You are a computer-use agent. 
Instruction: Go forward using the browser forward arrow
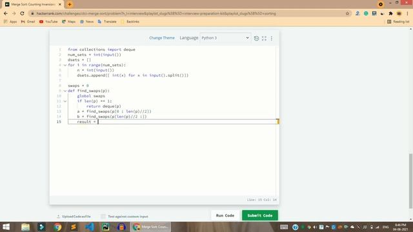pos(14,14)
